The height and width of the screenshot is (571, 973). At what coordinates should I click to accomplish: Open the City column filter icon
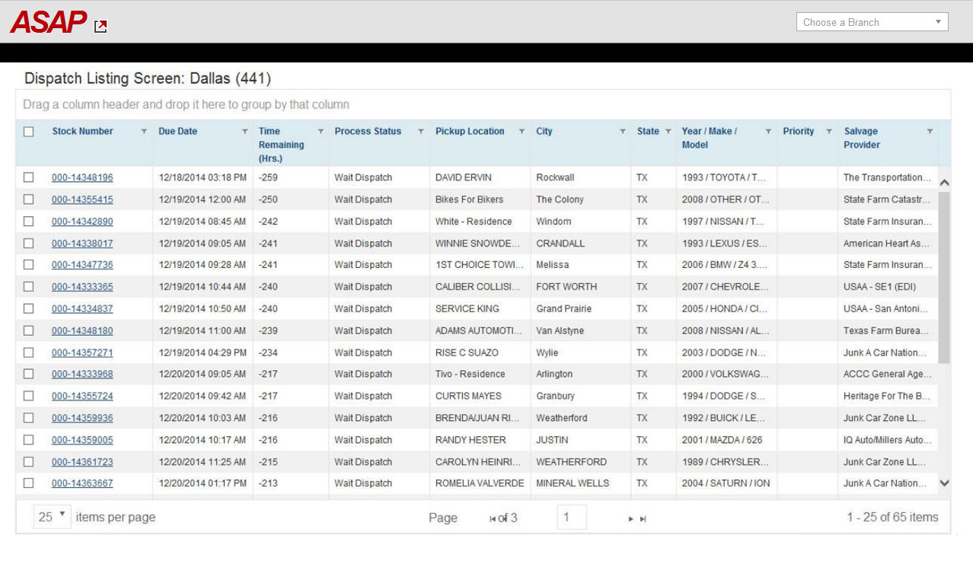[623, 132]
